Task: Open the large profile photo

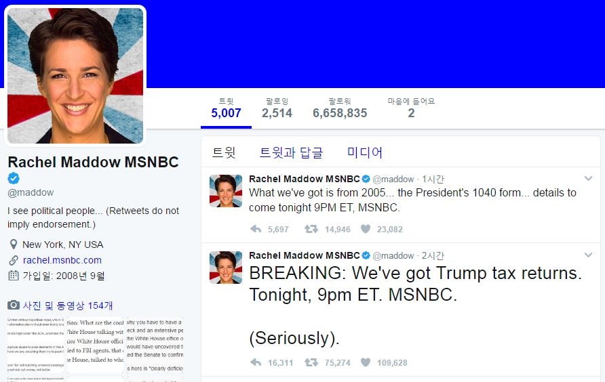Action: tap(75, 76)
